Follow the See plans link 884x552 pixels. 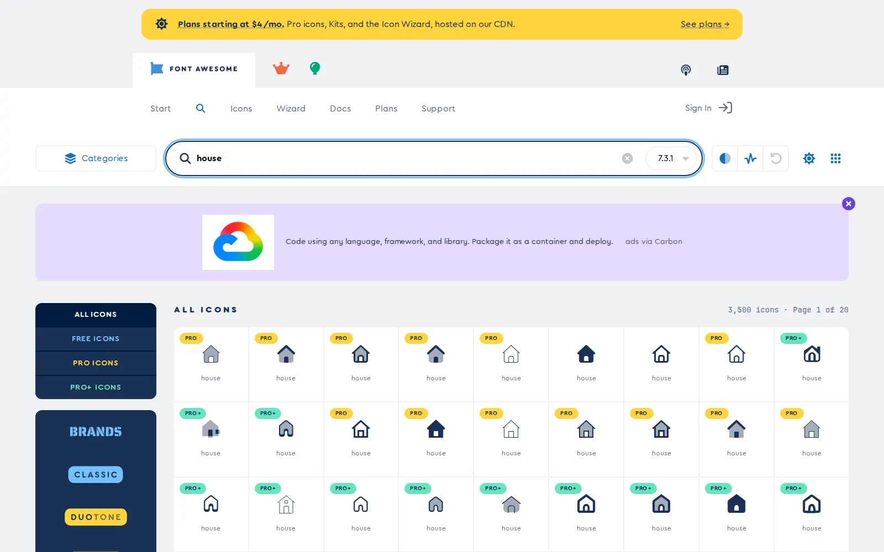pyautogui.click(x=705, y=24)
